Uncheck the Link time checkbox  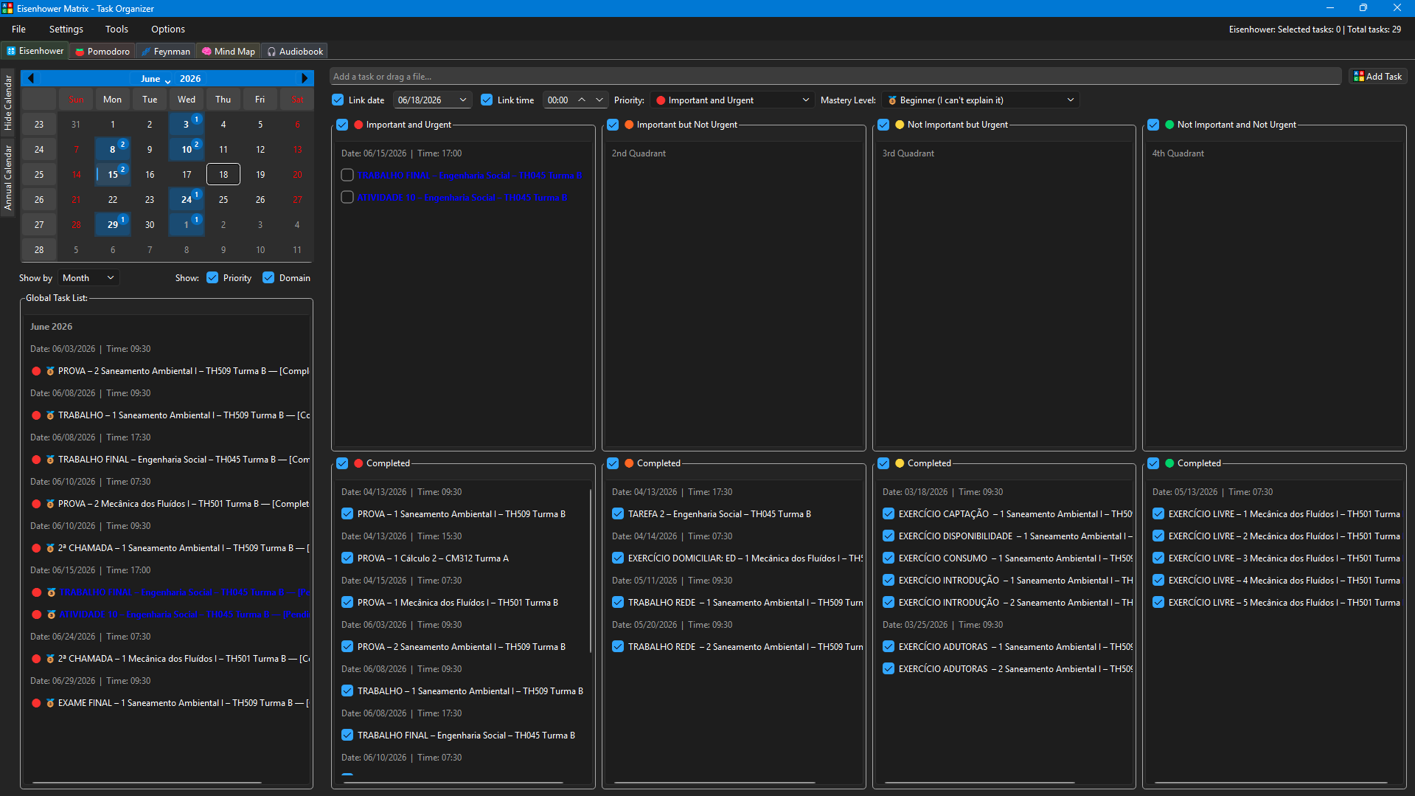click(487, 100)
